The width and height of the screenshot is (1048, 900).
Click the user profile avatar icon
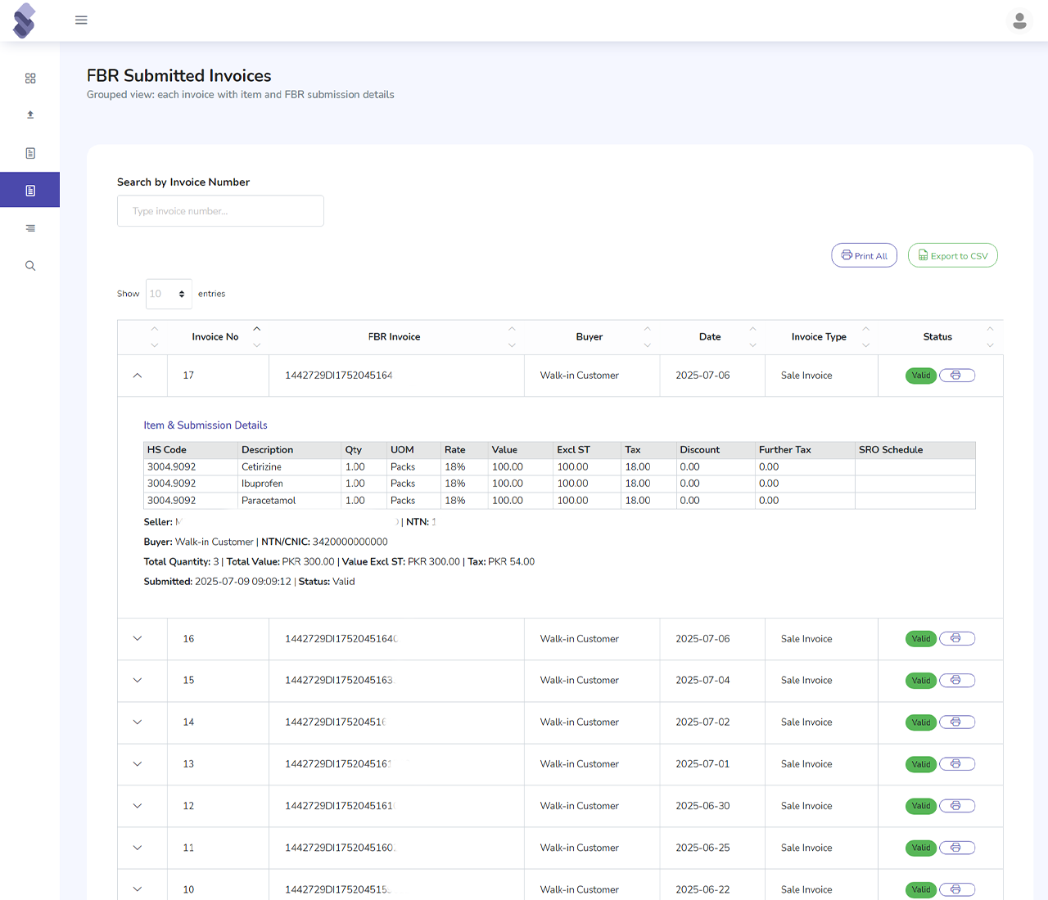pyautogui.click(x=1019, y=20)
